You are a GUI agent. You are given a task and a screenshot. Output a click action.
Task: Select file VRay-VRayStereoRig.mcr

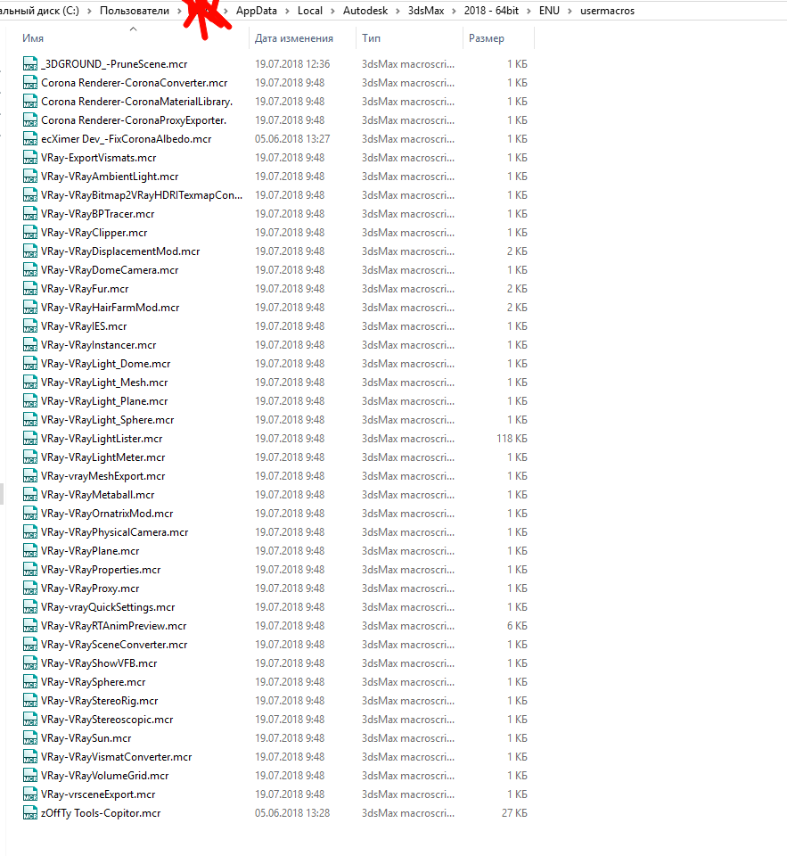(99, 701)
